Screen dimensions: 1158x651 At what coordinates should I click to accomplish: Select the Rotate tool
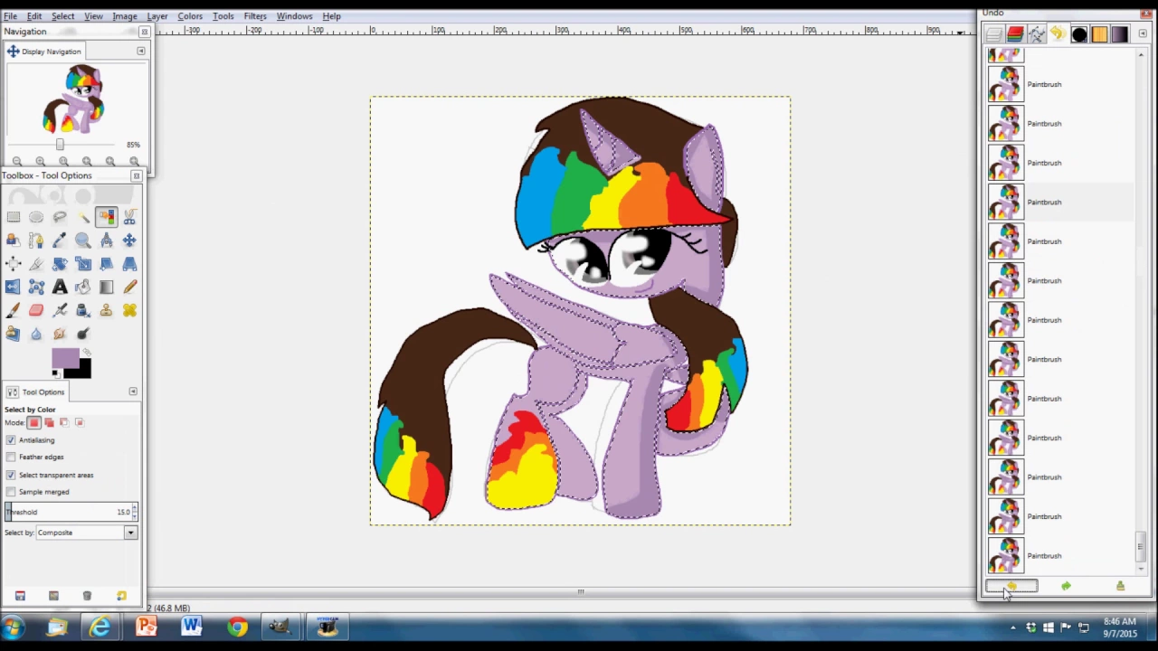60,264
